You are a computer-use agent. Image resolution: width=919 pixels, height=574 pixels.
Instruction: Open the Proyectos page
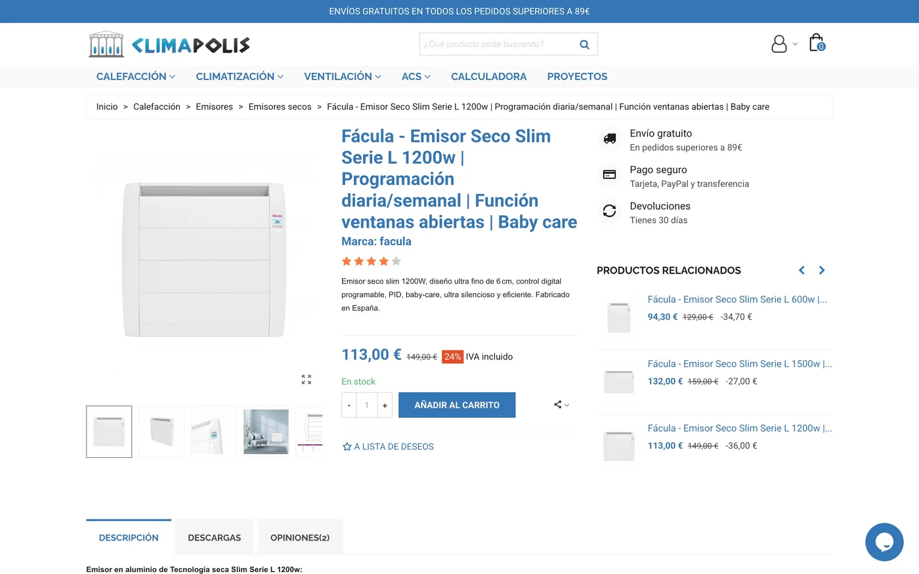point(578,77)
